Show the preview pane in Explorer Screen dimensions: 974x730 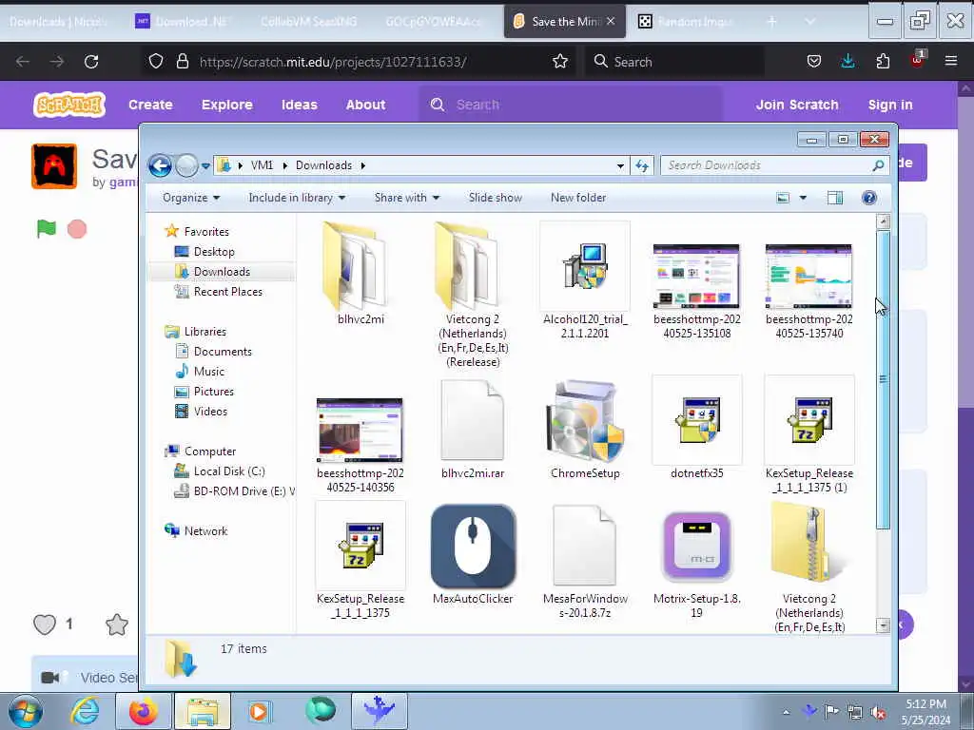point(835,198)
